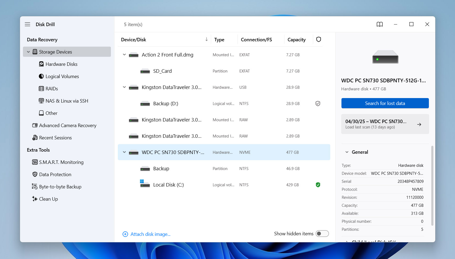455x259 pixels.
Task: Click the Revision value 11120000
Action: [415, 197]
